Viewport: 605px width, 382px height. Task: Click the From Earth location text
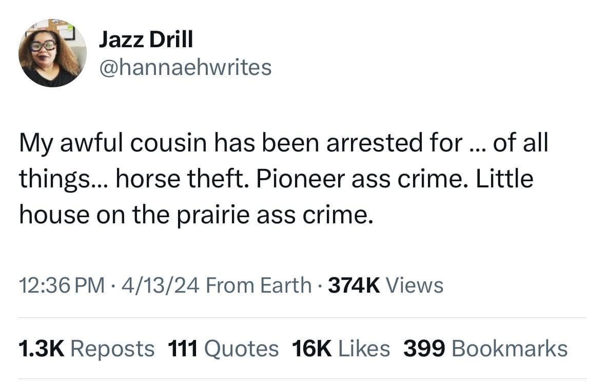coord(258,285)
